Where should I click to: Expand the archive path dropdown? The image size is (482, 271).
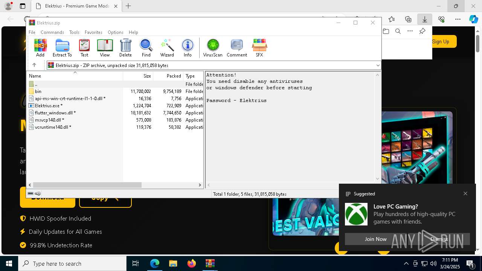coord(378,65)
